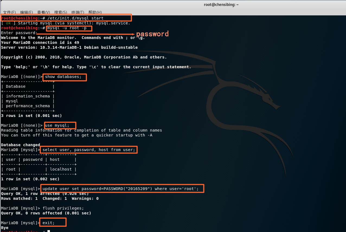Click the performance_schema table row
Image resolution: width=346 pixels, height=232 pixels.
(x=28, y=106)
